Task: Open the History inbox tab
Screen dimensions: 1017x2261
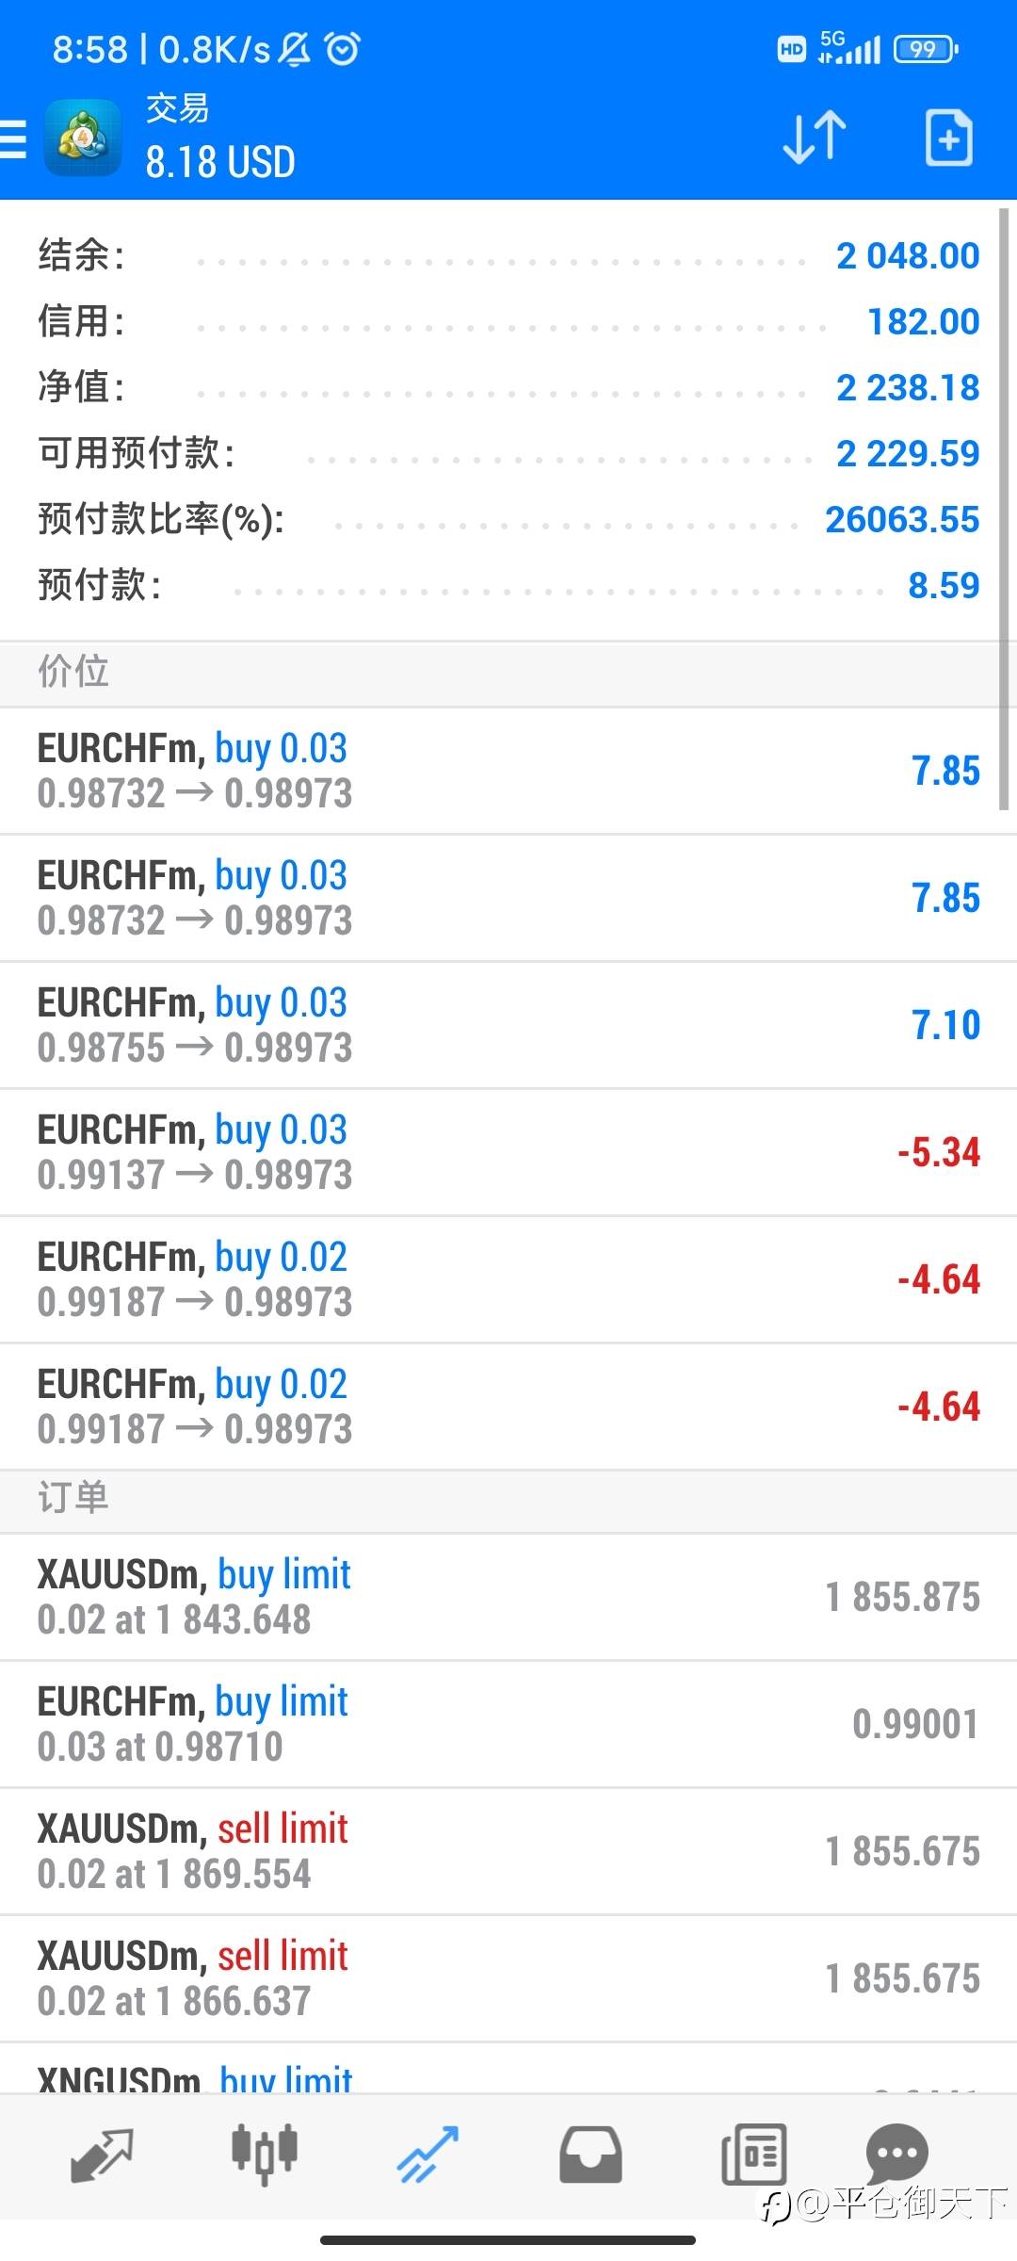Action: [590, 2155]
